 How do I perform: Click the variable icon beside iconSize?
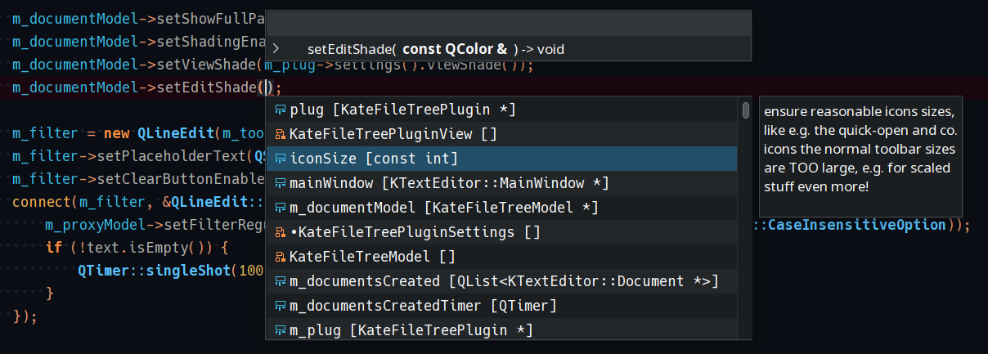pos(281,159)
